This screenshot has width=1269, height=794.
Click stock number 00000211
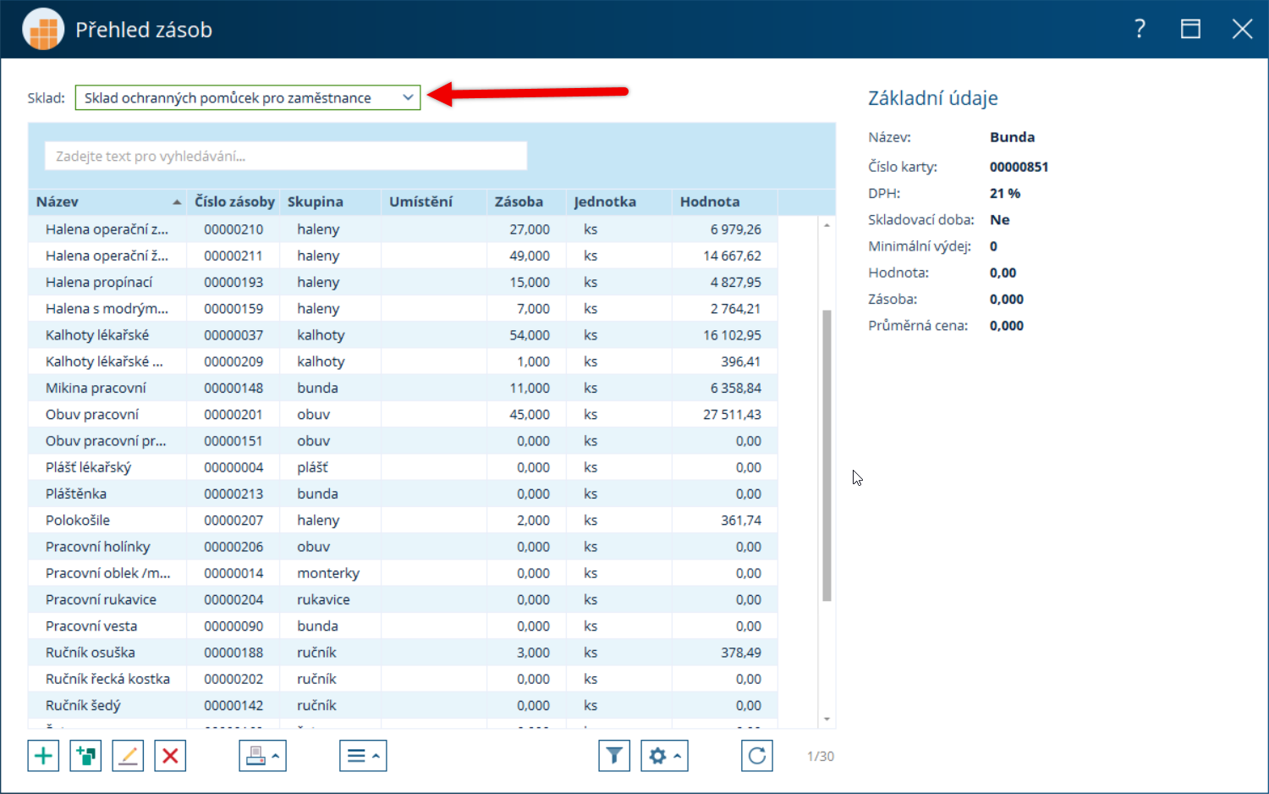click(x=233, y=256)
